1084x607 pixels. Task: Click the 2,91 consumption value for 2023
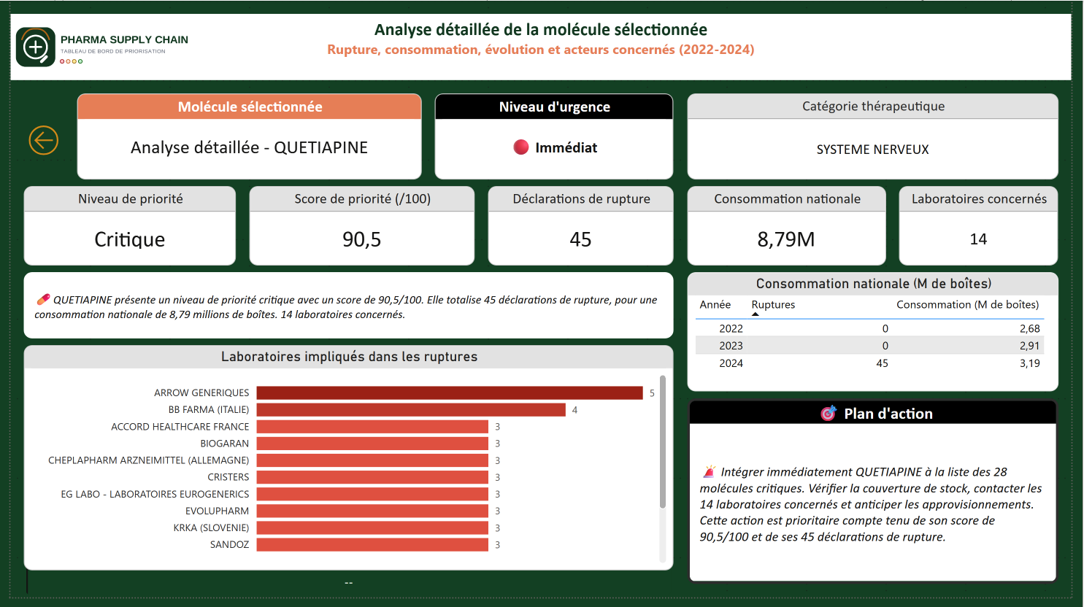pos(1030,346)
